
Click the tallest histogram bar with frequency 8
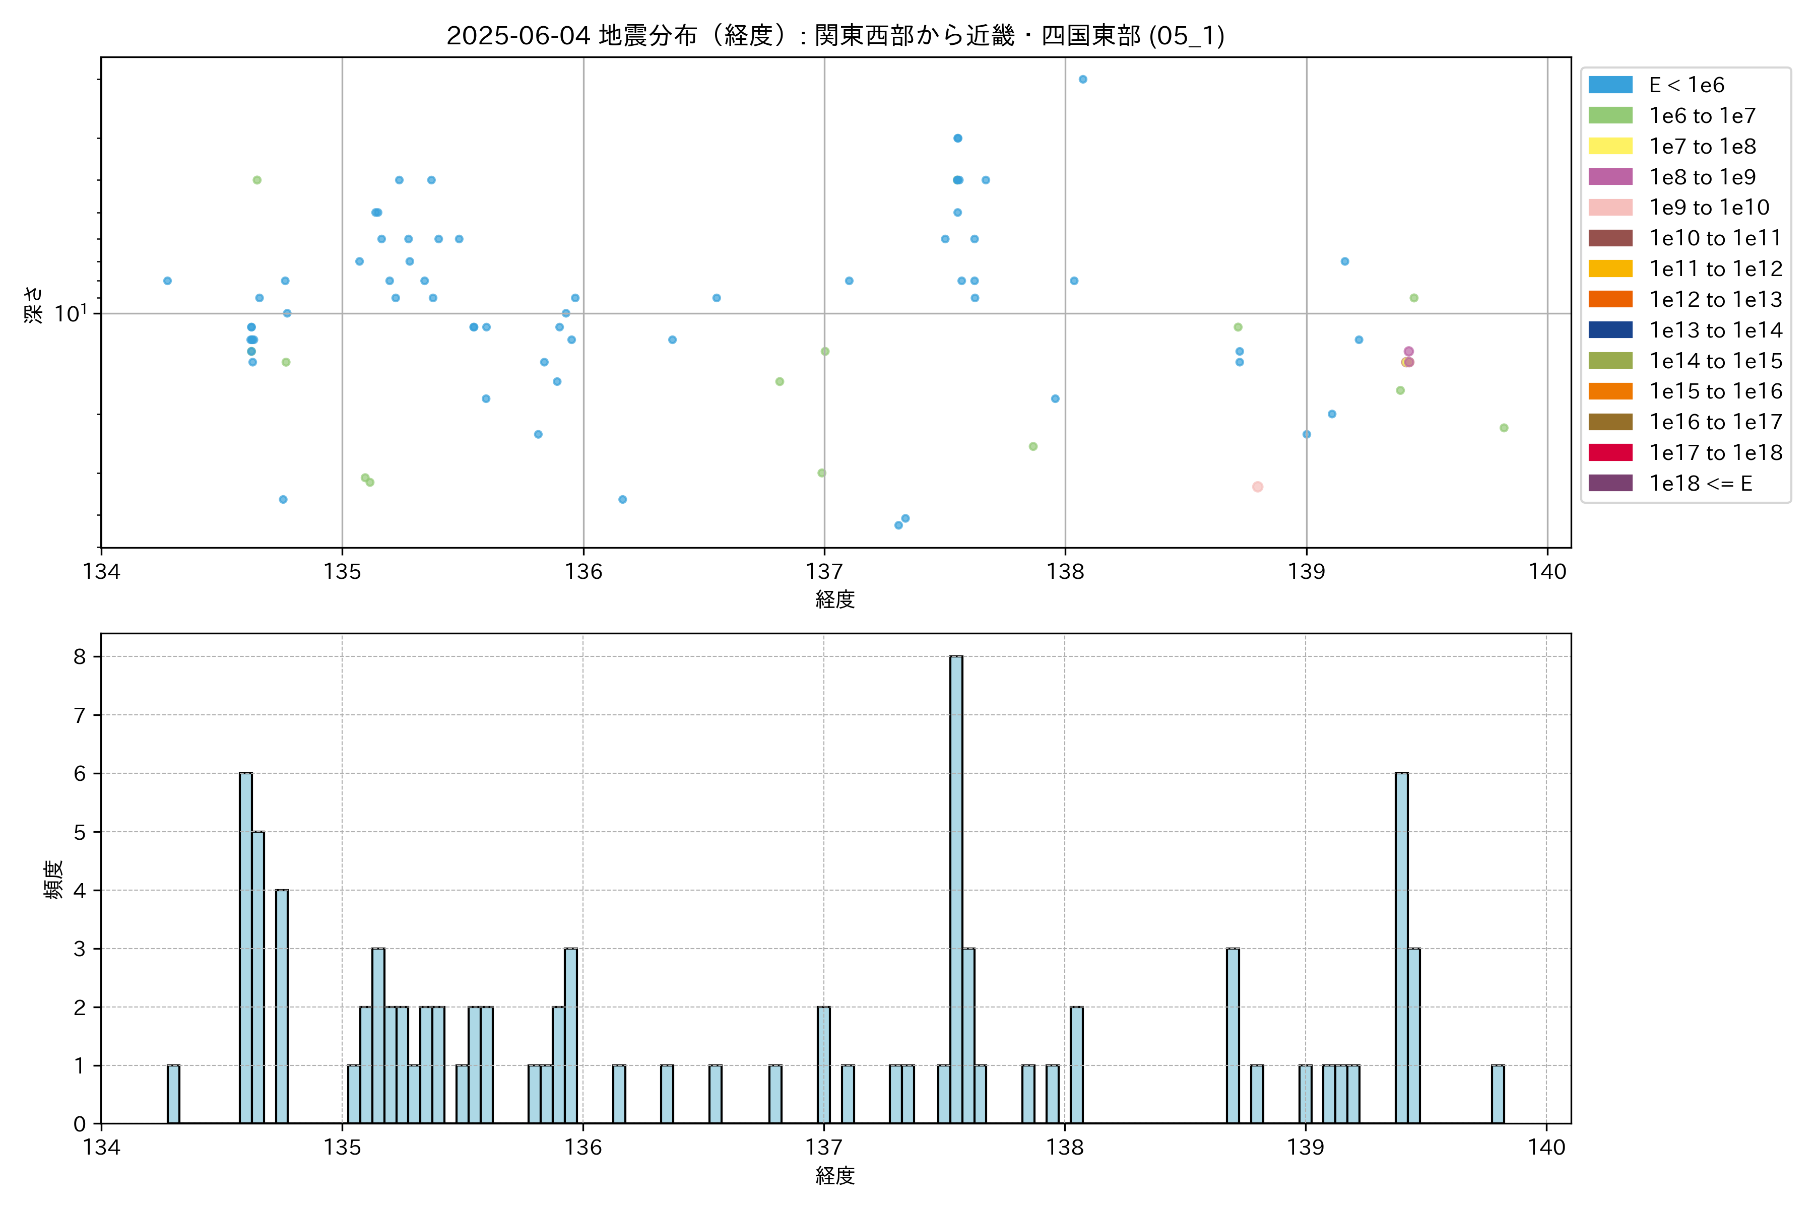click(x=956, y=890)
